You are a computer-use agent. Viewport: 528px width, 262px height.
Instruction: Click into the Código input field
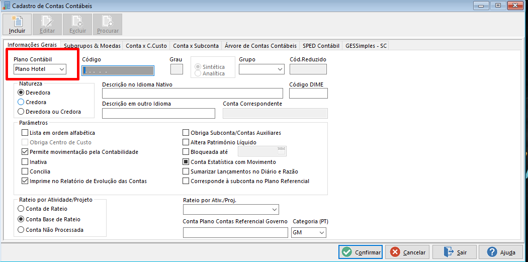pyautogui.click(x=118, y=70)
